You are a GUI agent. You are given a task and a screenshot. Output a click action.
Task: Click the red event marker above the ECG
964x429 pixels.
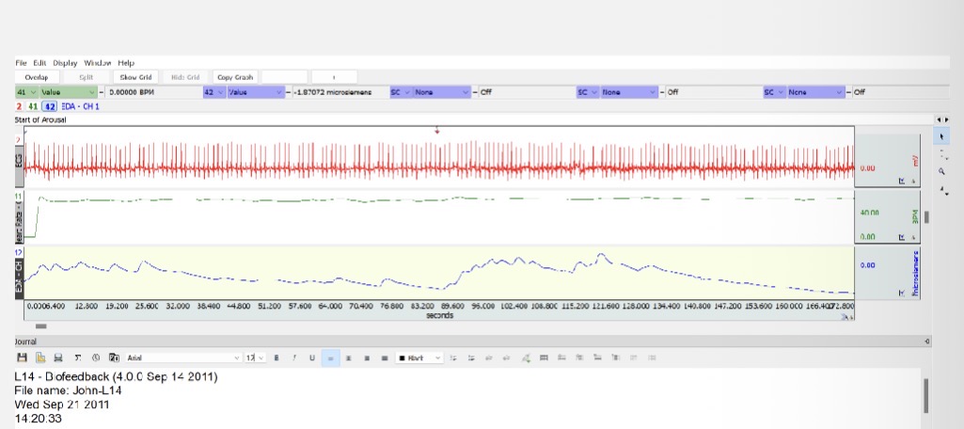click(436, 131)
